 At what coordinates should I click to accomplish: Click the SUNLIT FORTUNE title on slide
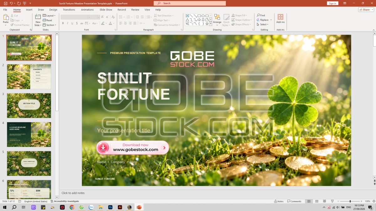133,86
